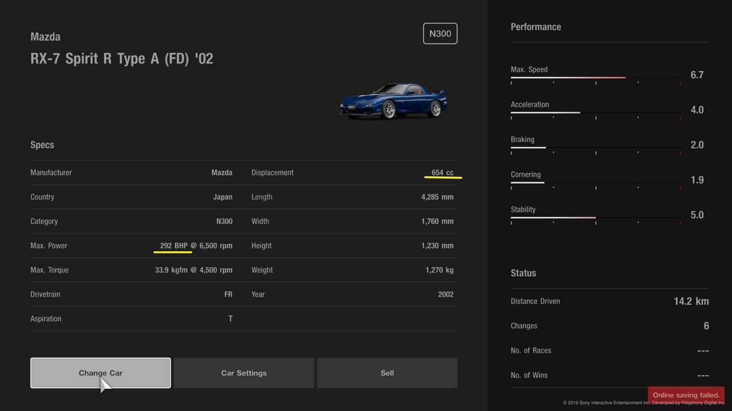The height and width of the screenshot is (411, 732).
Task: Click the Change Car button
Action: (101, 373)
